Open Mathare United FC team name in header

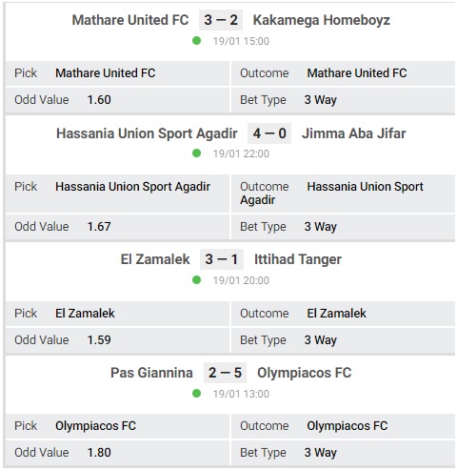point(130,20)
